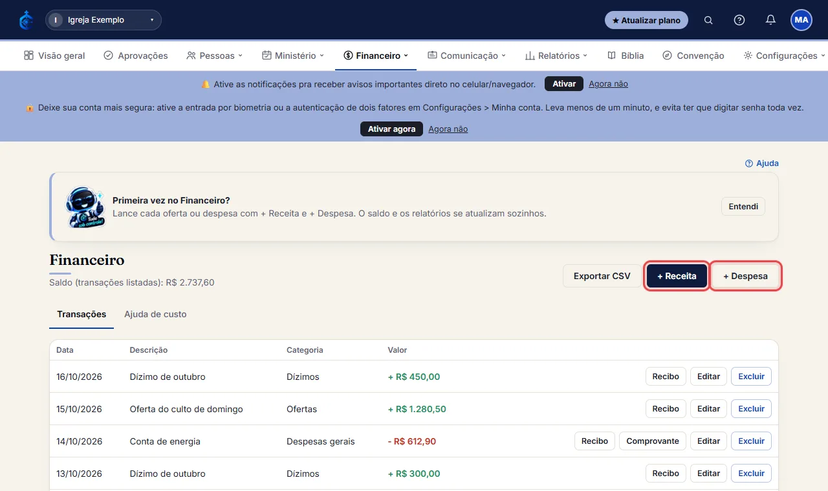Click Entendi on the first-time tip
This screenshot has width=828, height=491.
(x=743, y=207)
